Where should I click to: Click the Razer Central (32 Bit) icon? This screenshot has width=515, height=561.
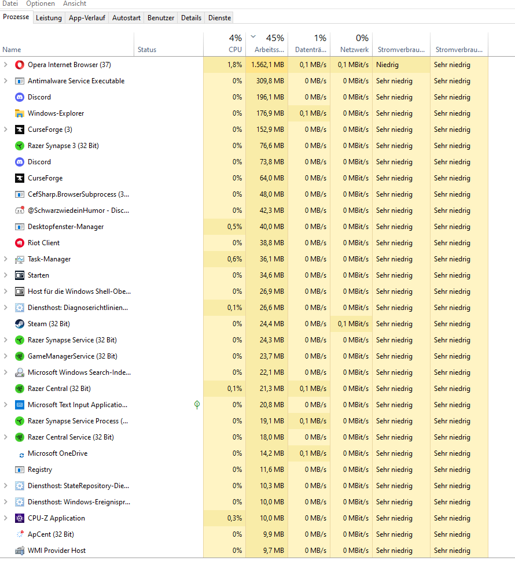(x=19, y=389)
